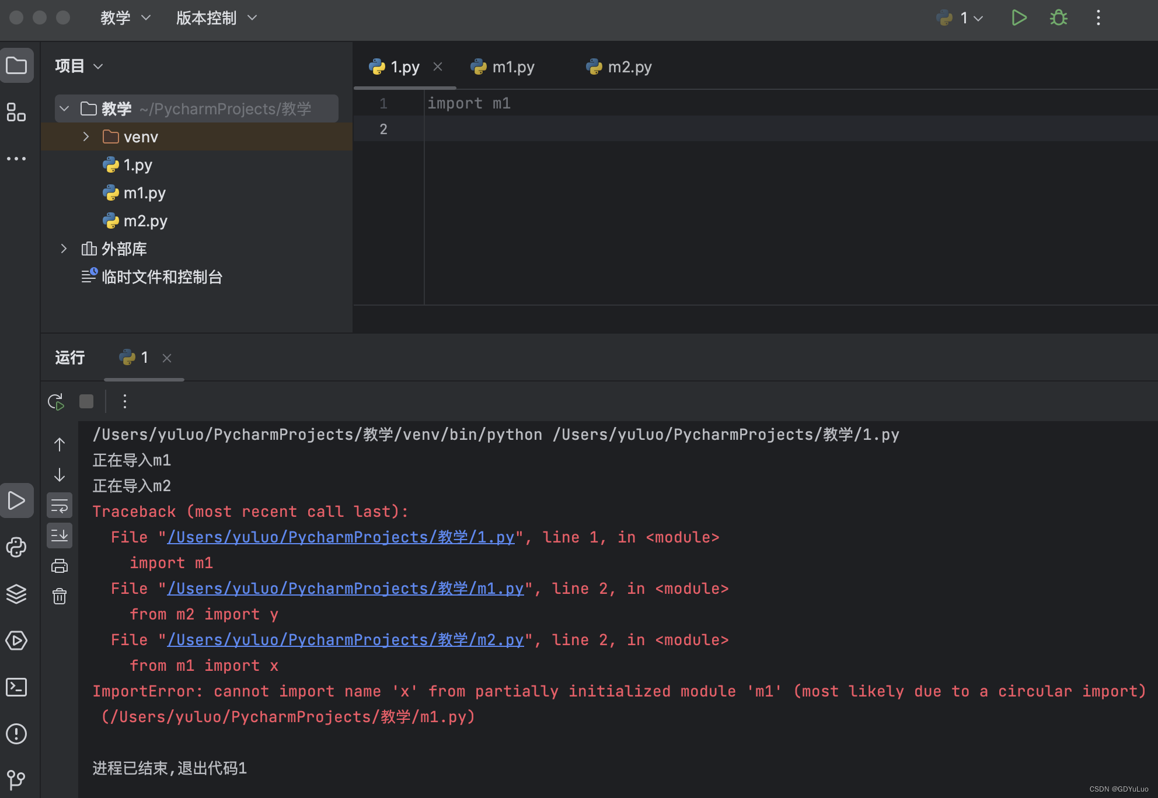Clear console output with the trash icon

click(60, 596)
